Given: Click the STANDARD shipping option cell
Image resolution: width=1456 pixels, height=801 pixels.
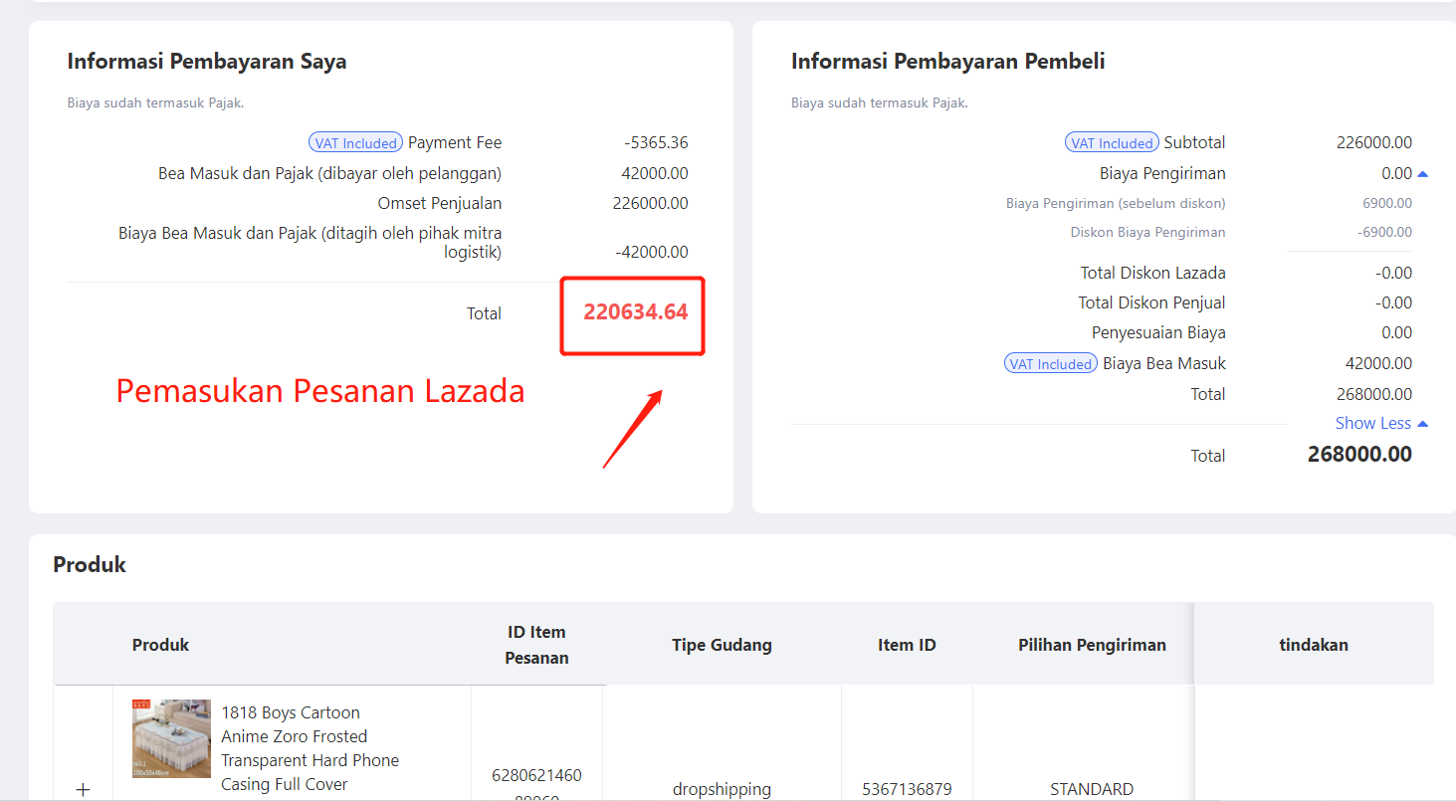Looking at the screenshot, I should tap(1092, 789).
